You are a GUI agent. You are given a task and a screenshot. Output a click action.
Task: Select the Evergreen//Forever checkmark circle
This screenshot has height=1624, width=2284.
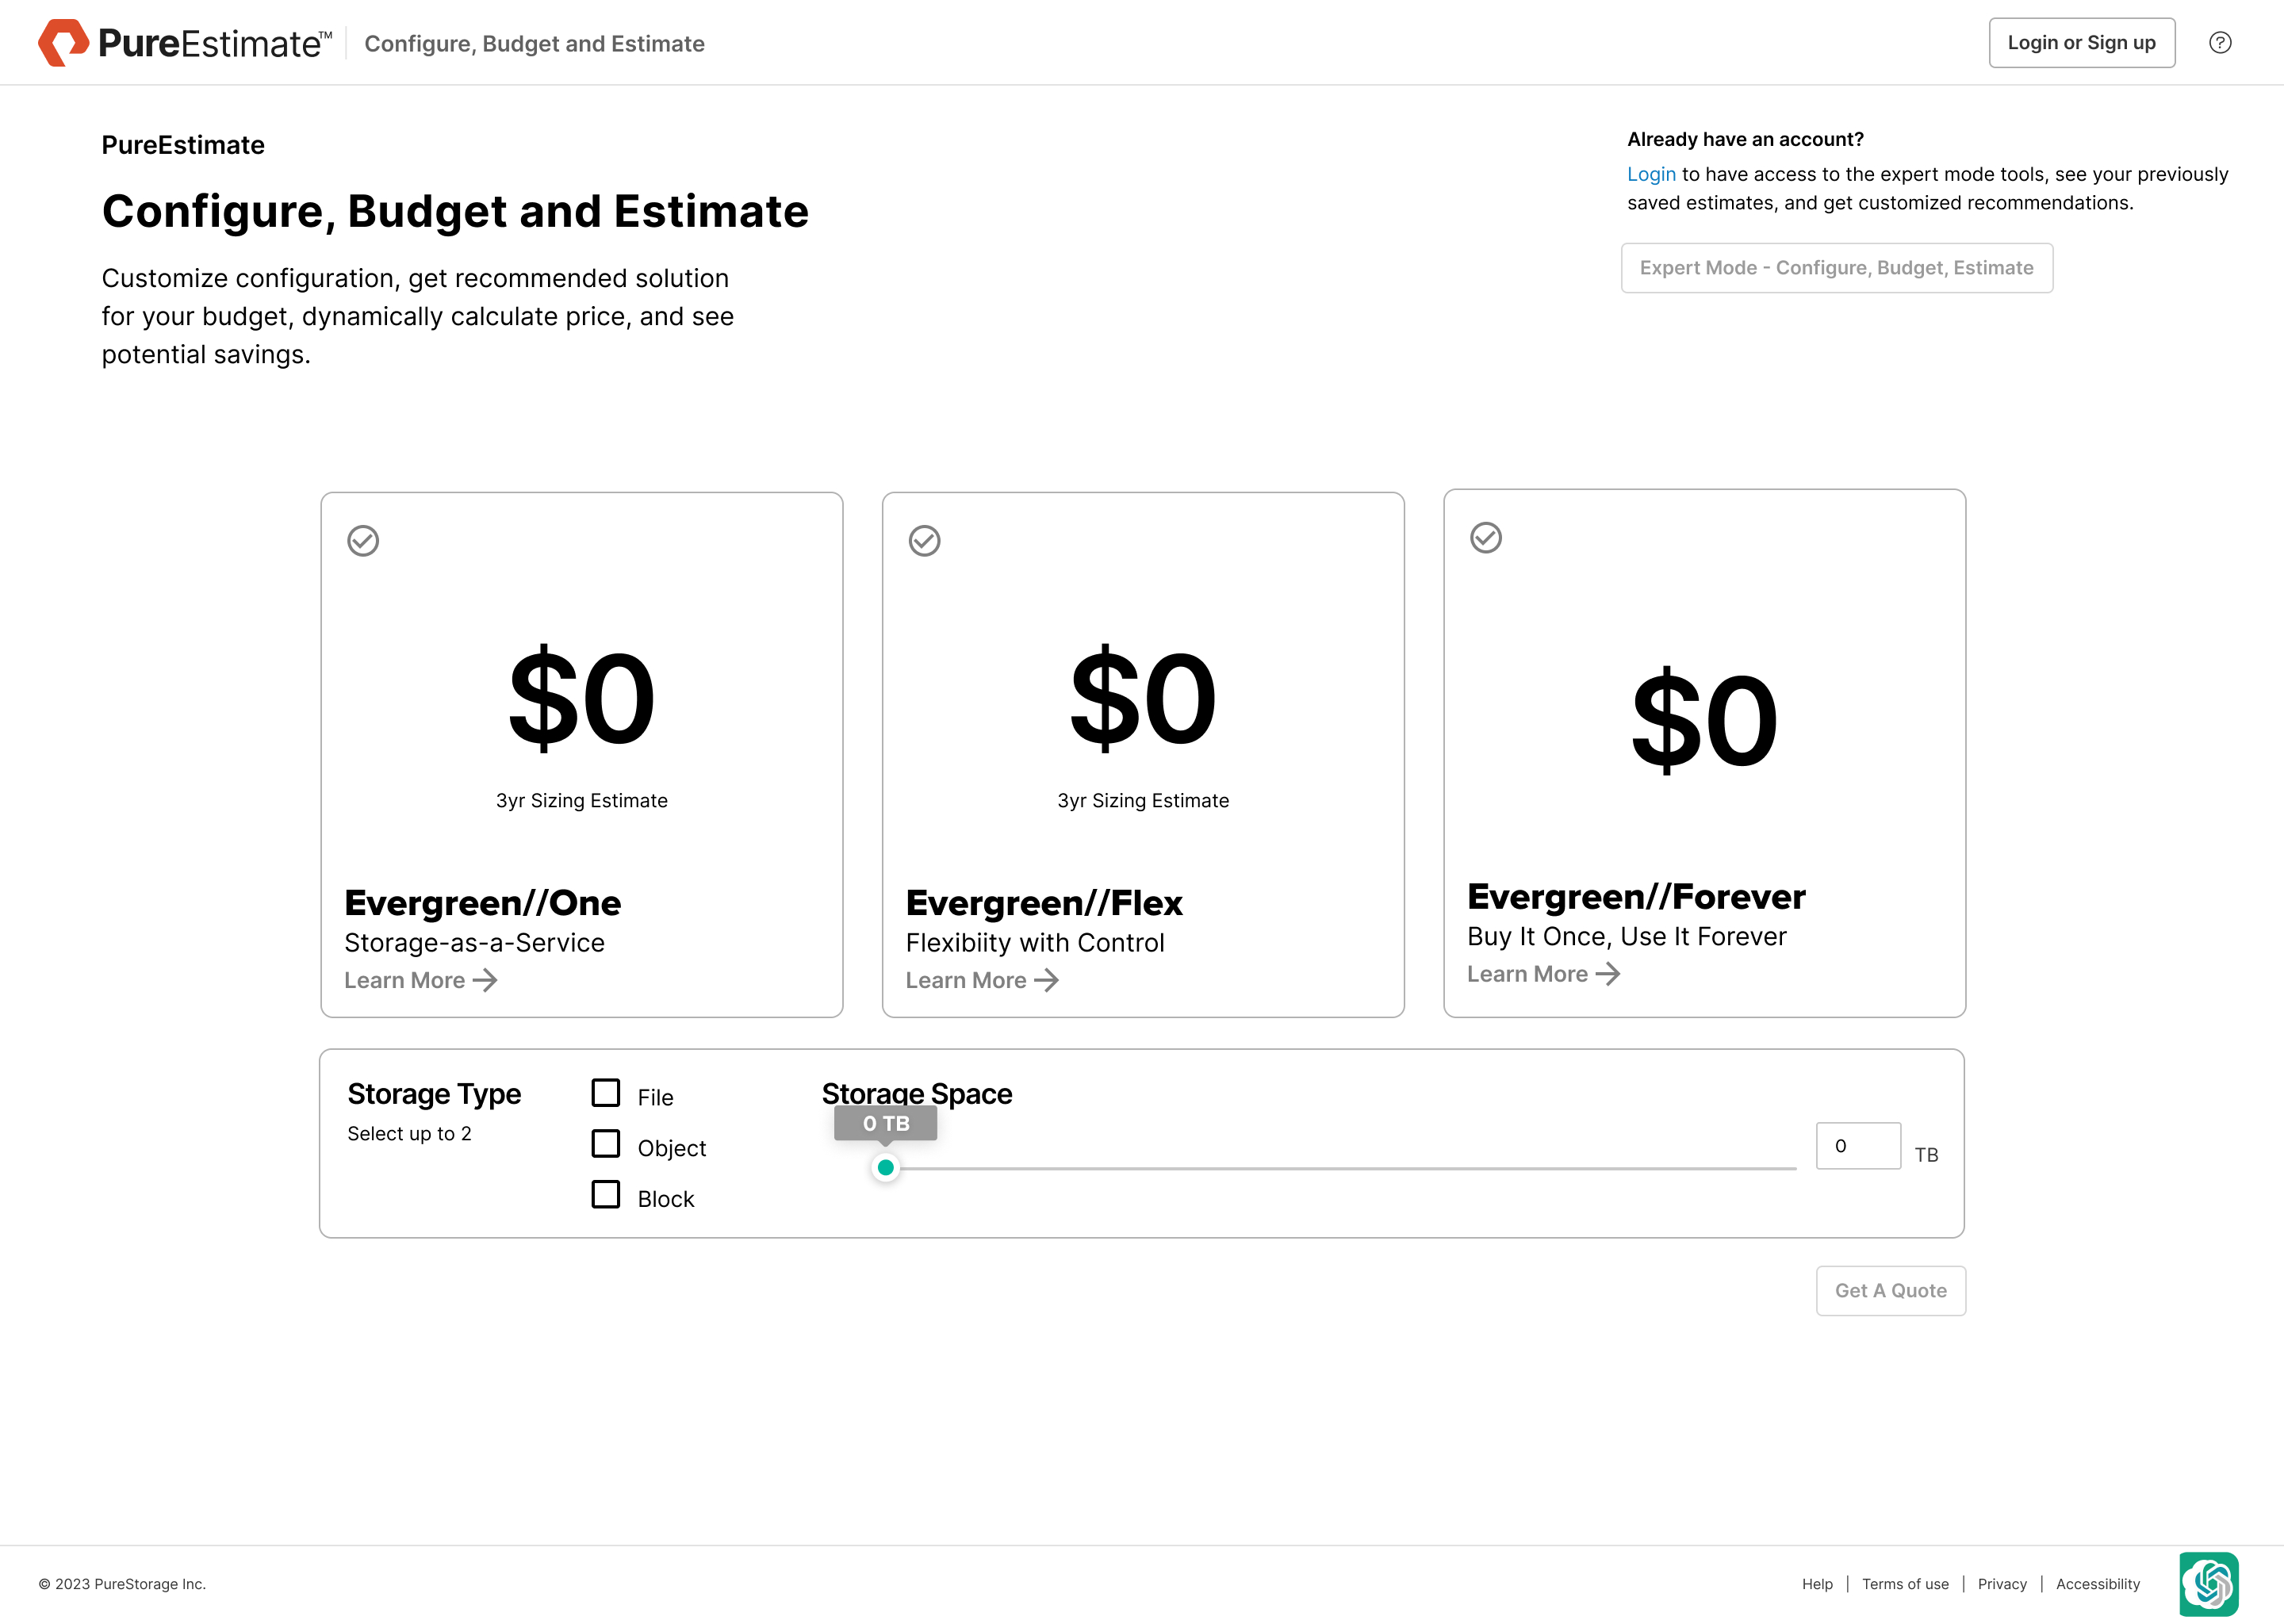click(1485, 538)
